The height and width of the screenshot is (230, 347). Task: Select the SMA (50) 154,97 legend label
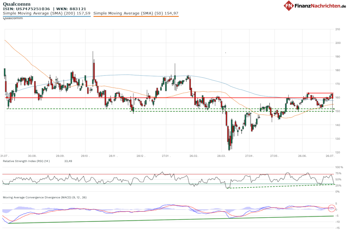click(136, 13)
